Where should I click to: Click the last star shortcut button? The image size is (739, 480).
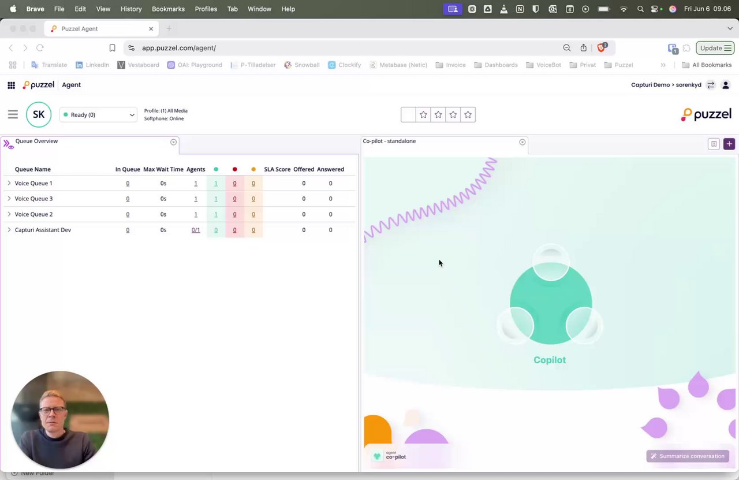(x=468, y=114)
